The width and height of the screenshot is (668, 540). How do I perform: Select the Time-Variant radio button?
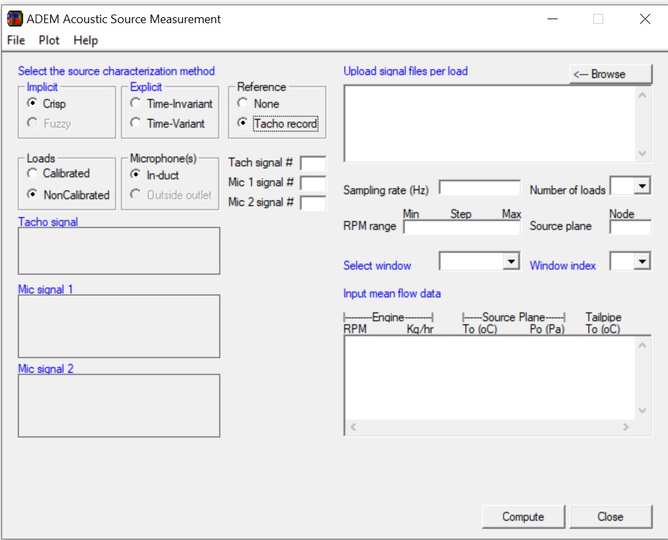pos(136,124)
